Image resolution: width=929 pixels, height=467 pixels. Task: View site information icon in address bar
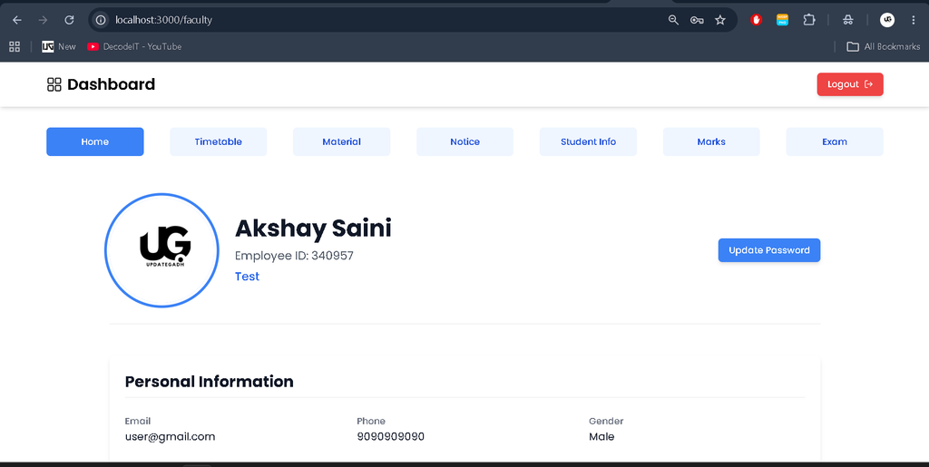point(102,20)
